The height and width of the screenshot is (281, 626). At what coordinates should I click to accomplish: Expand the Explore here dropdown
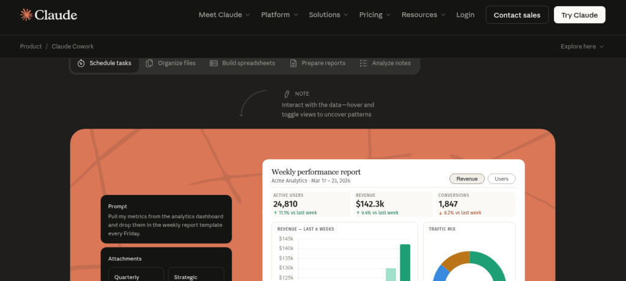pyautogui.click(x=582, y=46)
